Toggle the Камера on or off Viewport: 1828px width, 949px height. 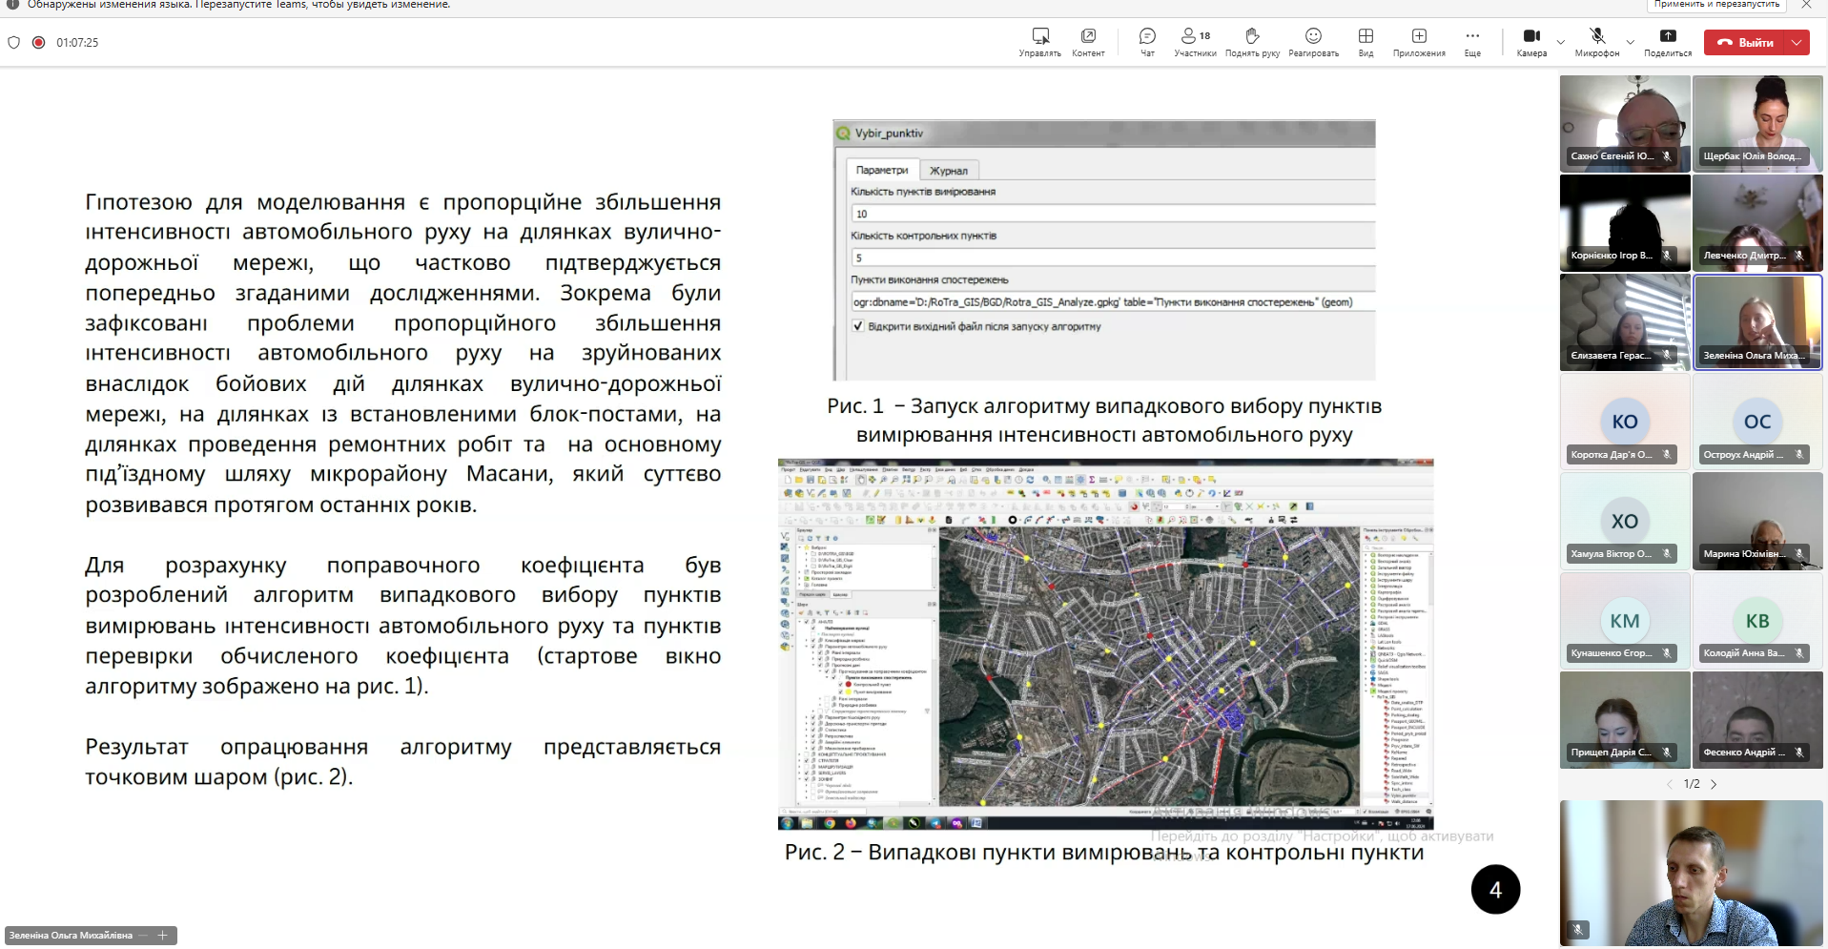(1531, 42)
